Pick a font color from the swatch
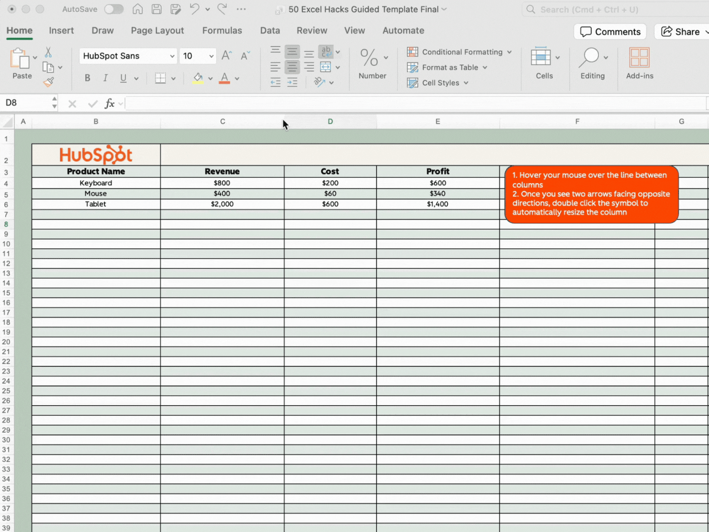 224,78
